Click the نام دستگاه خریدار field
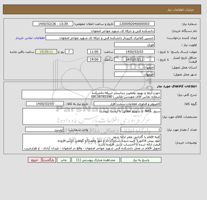The width and height of the screenshot is (207, 200). coord(100,31)
